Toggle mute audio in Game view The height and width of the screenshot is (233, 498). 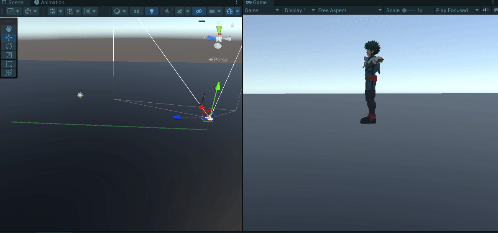click(x=485, y=10)
